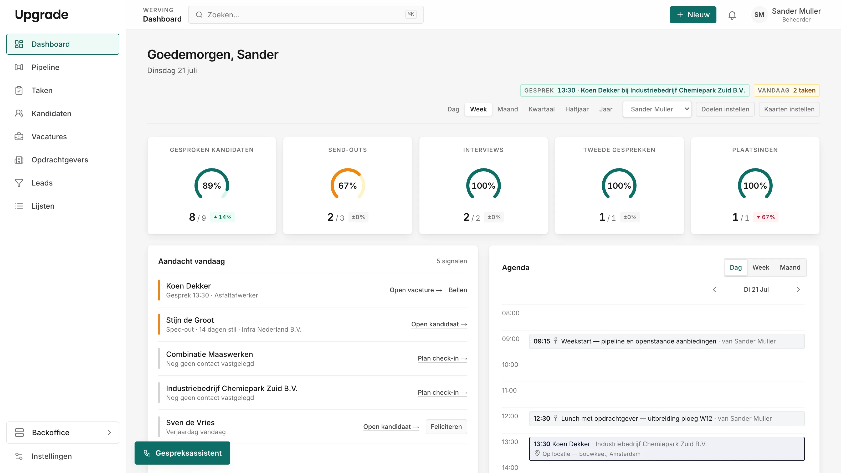
Task: Click the 14% increase badge
Action: 222,217
